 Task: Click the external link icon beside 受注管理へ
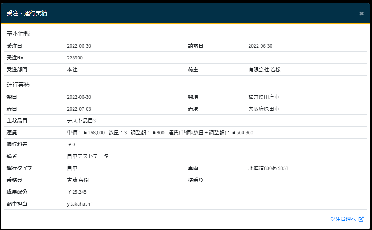361,219
